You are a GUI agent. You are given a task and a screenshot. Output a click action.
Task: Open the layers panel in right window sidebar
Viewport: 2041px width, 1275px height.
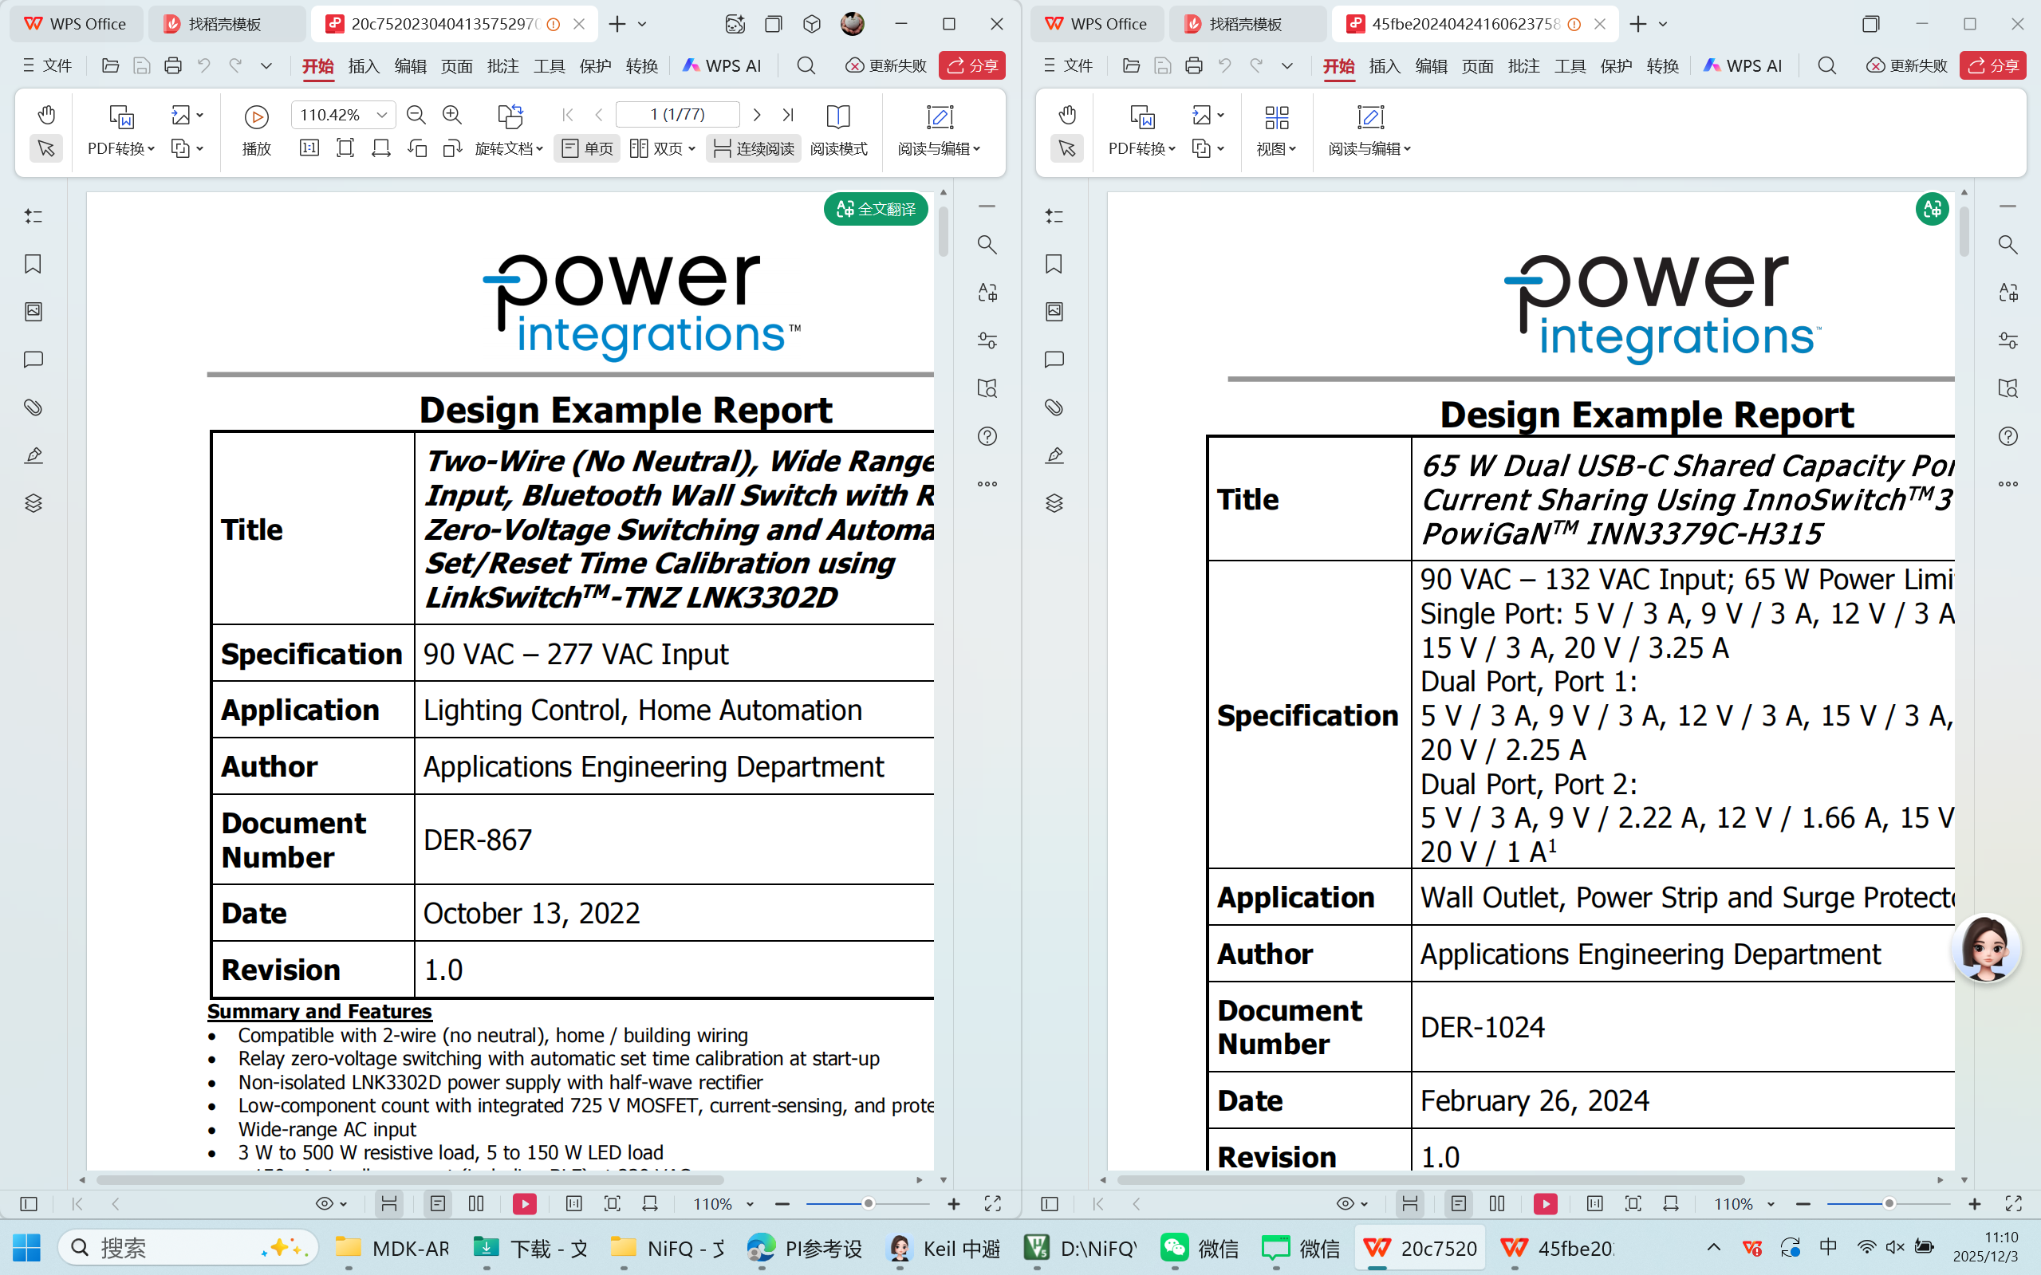tap(1054, 503)
